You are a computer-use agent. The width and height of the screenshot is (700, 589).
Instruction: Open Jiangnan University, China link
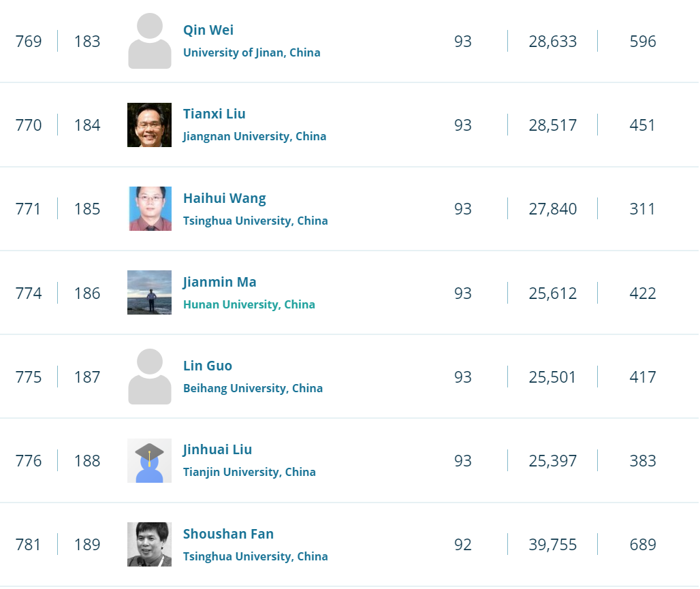coord(254,136)
